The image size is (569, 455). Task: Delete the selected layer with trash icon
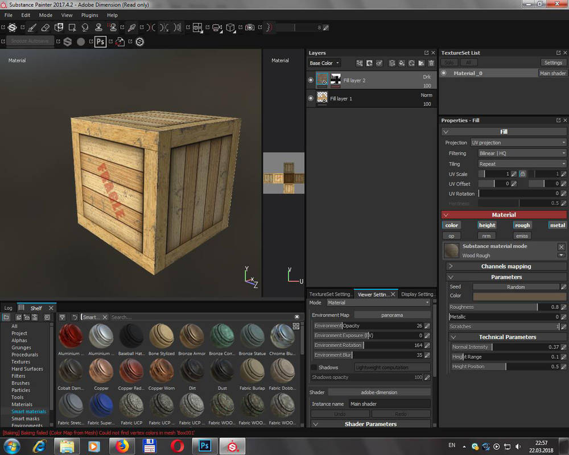tap(431, 63)
